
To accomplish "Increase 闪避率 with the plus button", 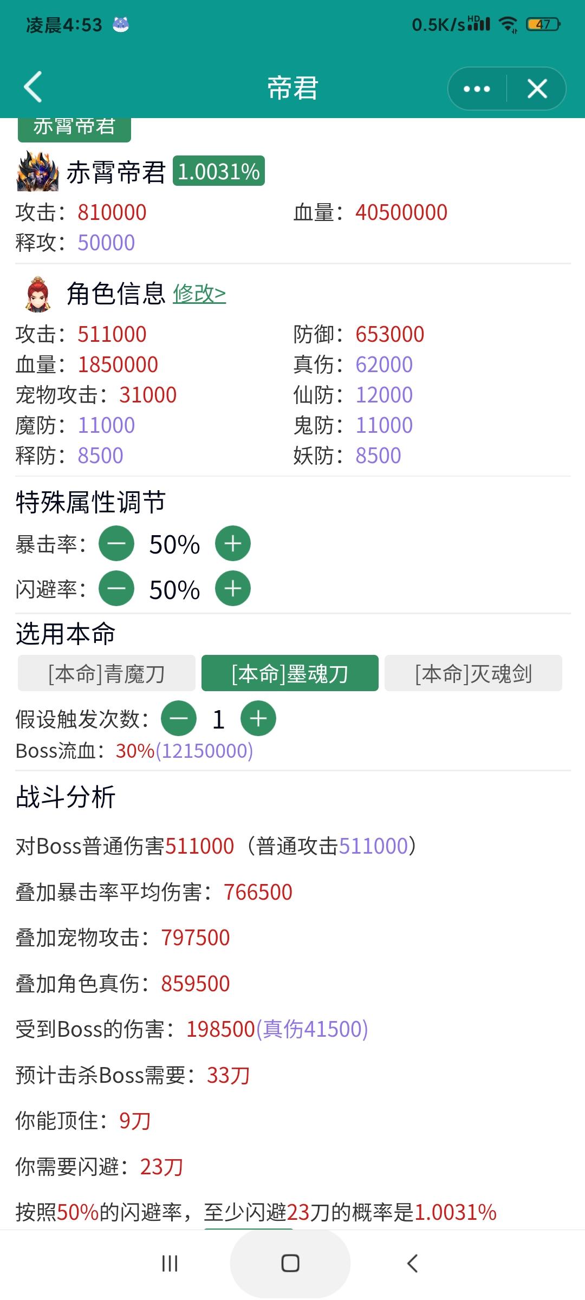I will coord(233,588).
